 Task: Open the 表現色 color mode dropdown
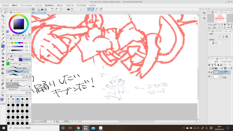[x=216, y=43]
